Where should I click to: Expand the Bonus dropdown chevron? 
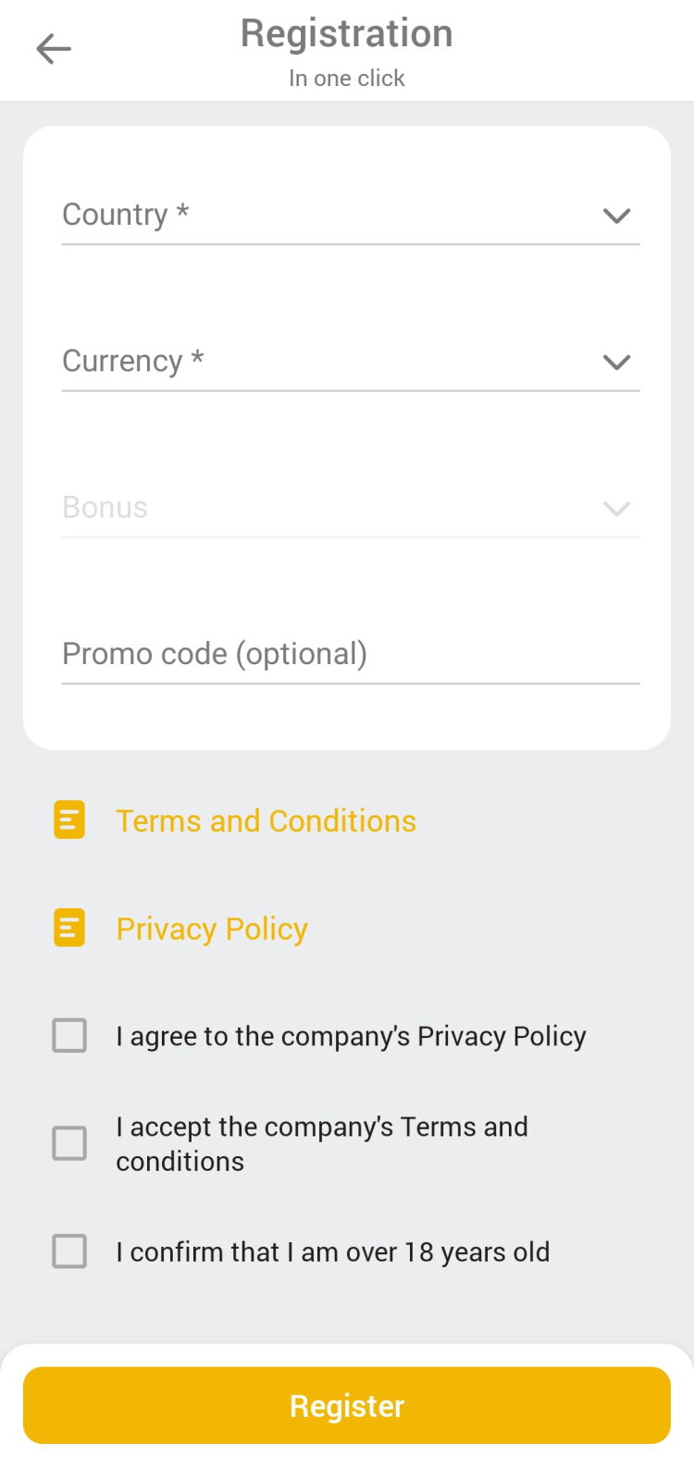pyautogui.click(x=616, y=509)
